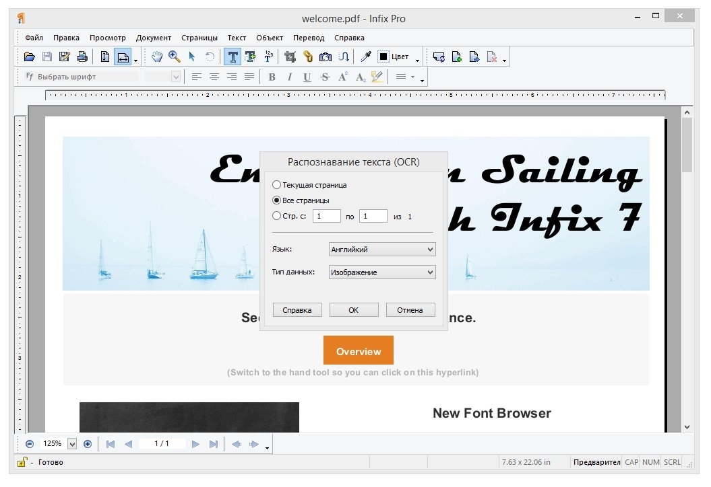Open the "Язык" language dropdown
This screenshot has height=487, width=711.
[382, 250]
